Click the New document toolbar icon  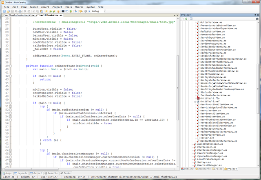pos(4,11)
